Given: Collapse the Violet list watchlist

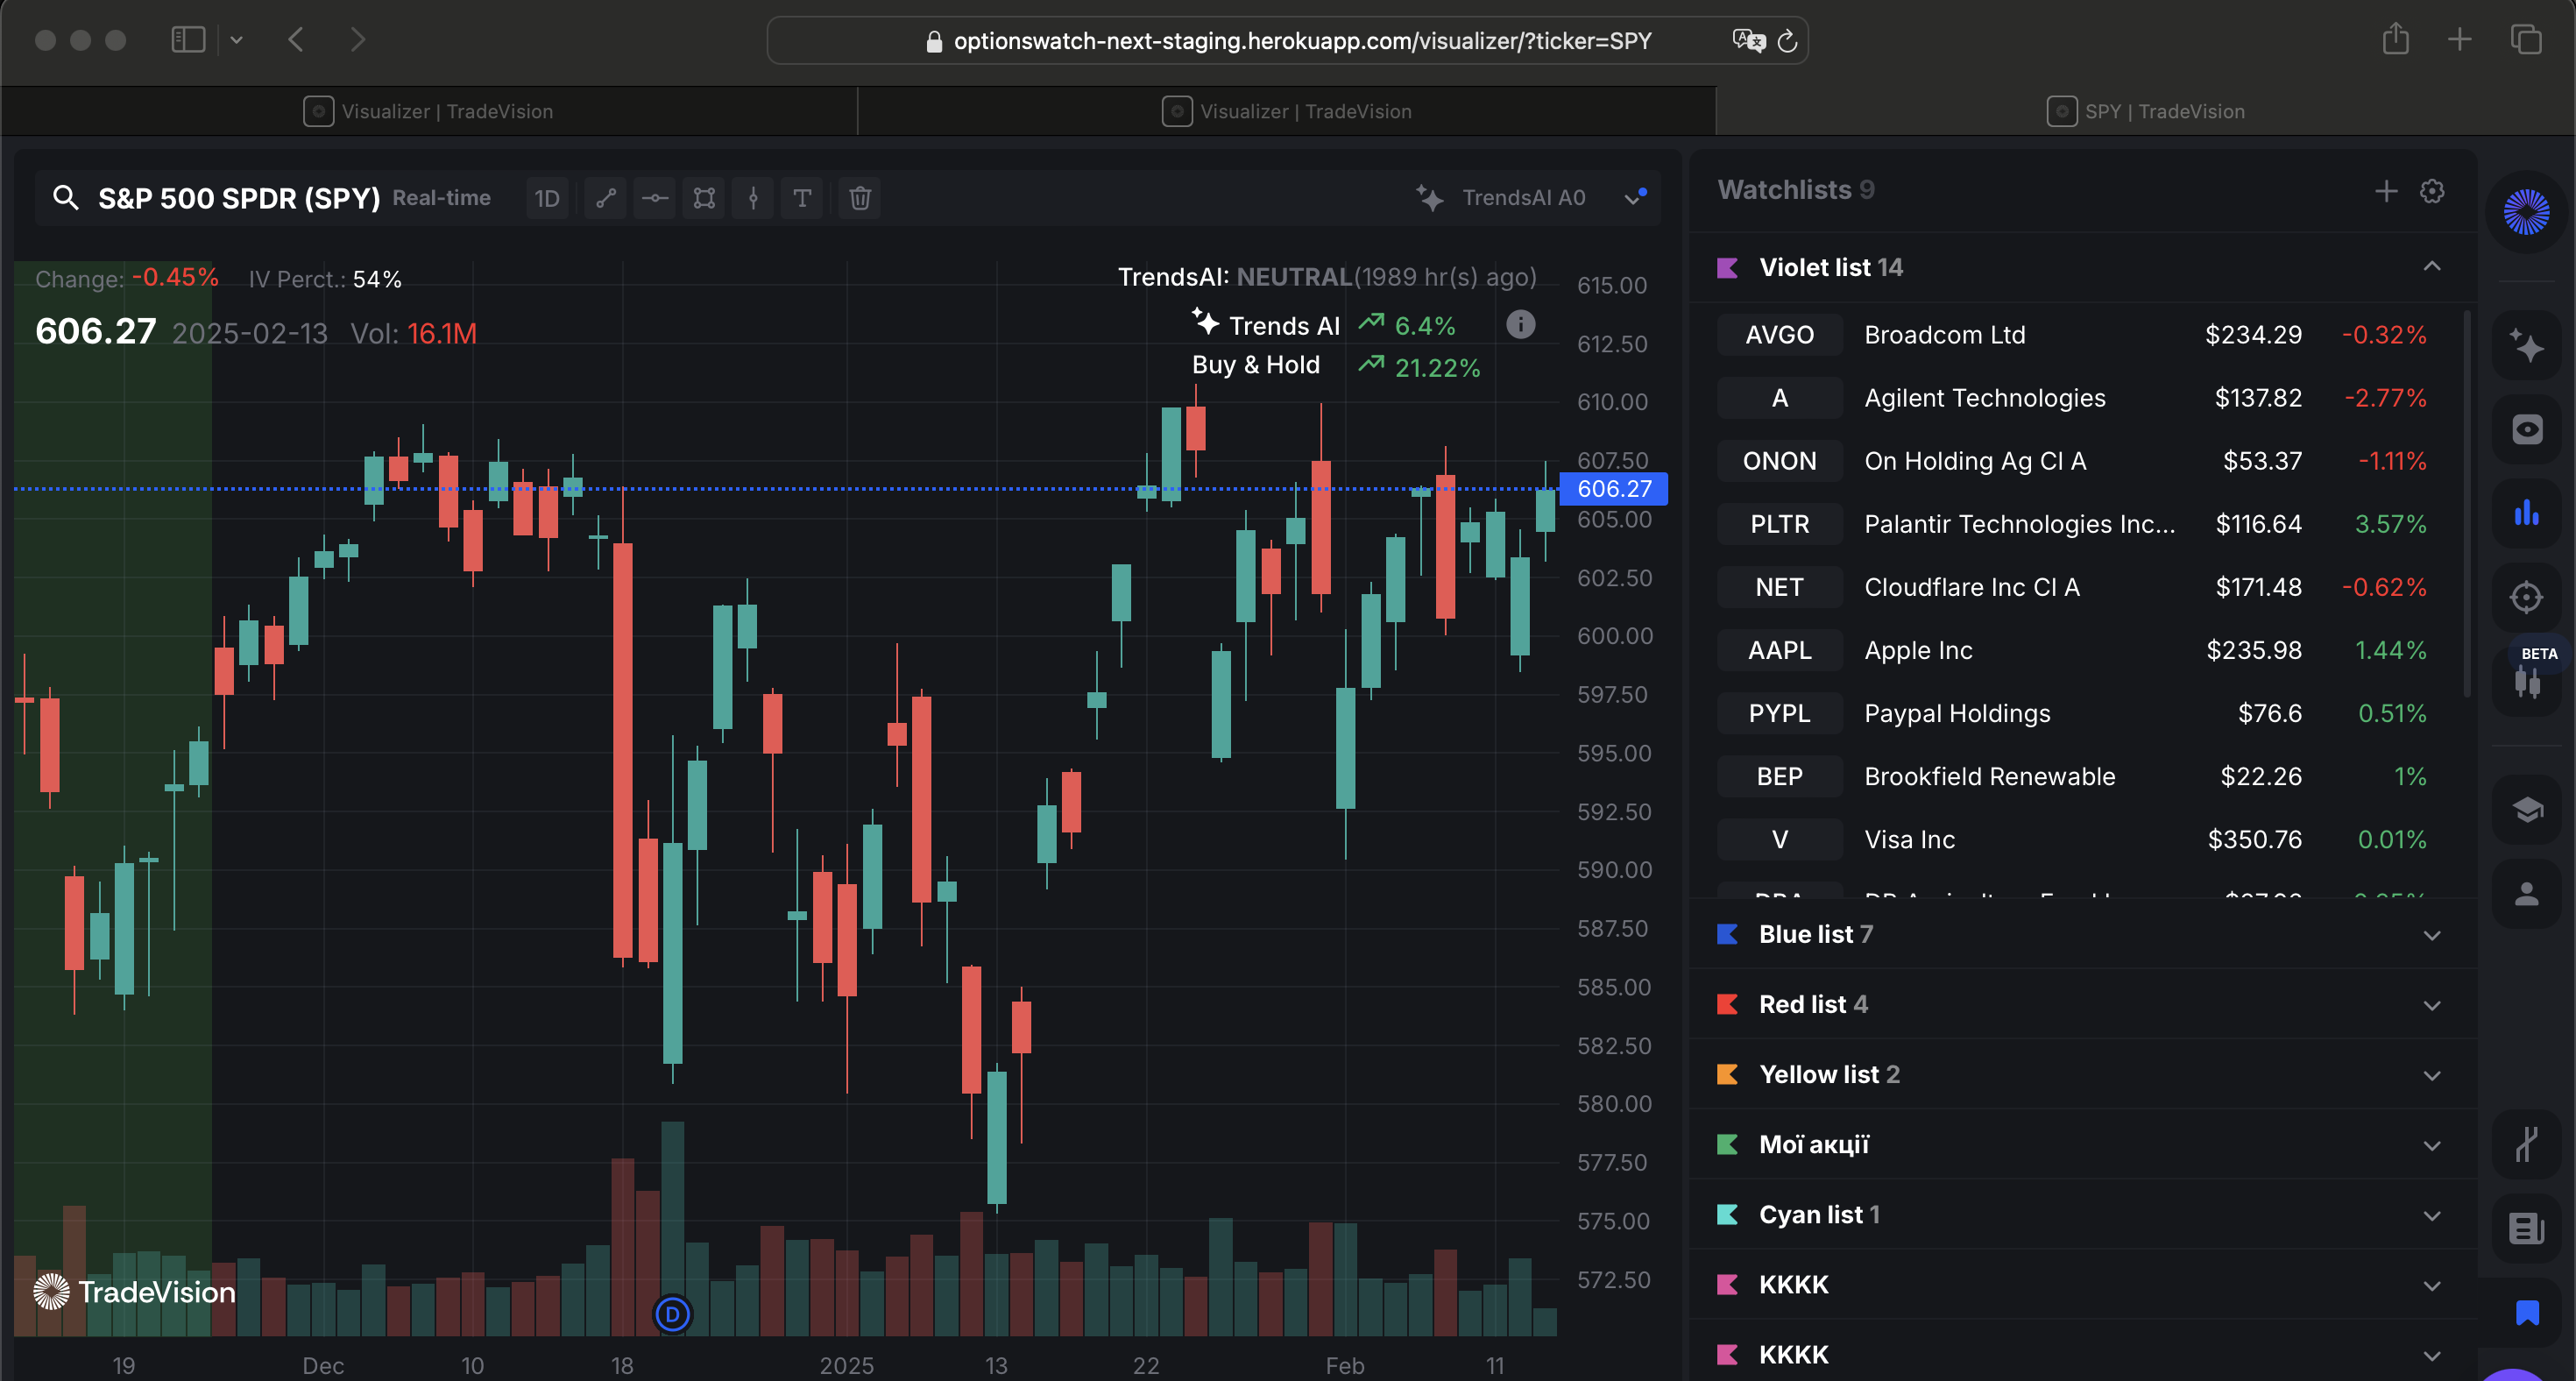Looking at the screenshot, I should tap(2431, 266).
